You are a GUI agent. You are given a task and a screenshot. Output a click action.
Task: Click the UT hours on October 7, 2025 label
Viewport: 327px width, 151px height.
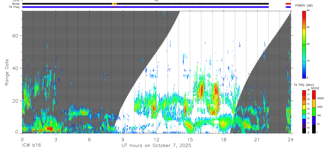(156, 146)
